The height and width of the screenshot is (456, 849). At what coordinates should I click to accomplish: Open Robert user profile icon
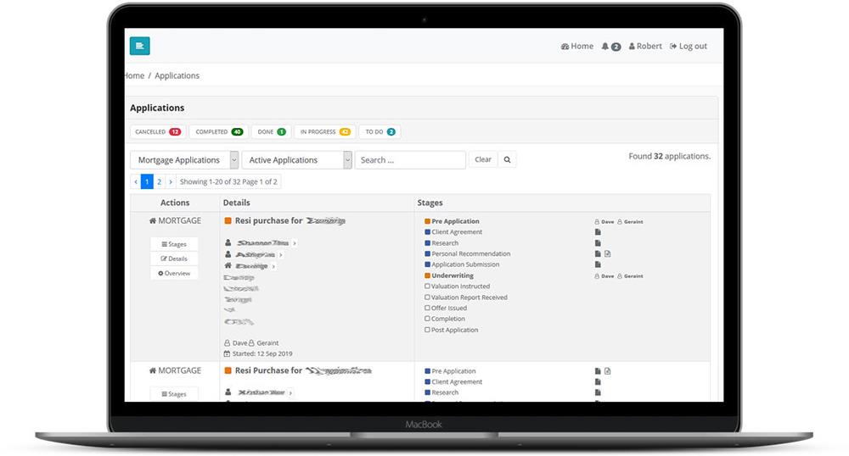(x=632, y=47)
